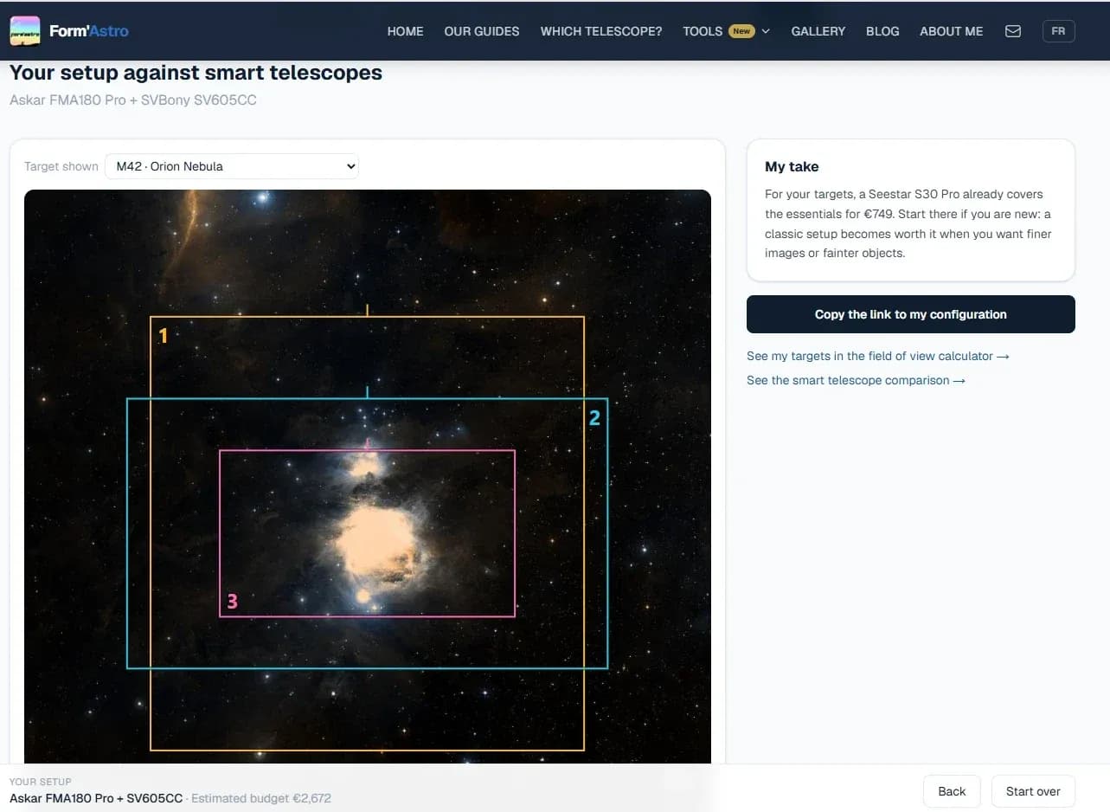Image resolution: width=1110 pixels, height=812 pixels.
Task: Click the Orion Nebula bright core in the image
Action: (x=376, y=543)
